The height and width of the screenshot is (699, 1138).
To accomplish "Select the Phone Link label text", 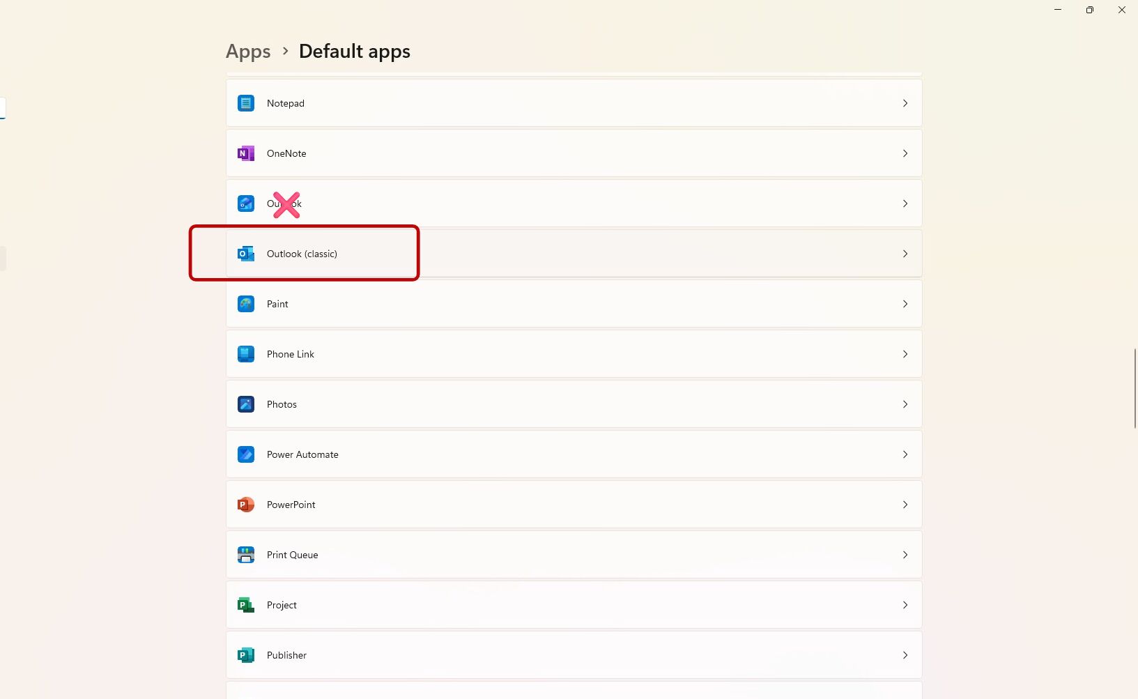I will click(291, 354).
